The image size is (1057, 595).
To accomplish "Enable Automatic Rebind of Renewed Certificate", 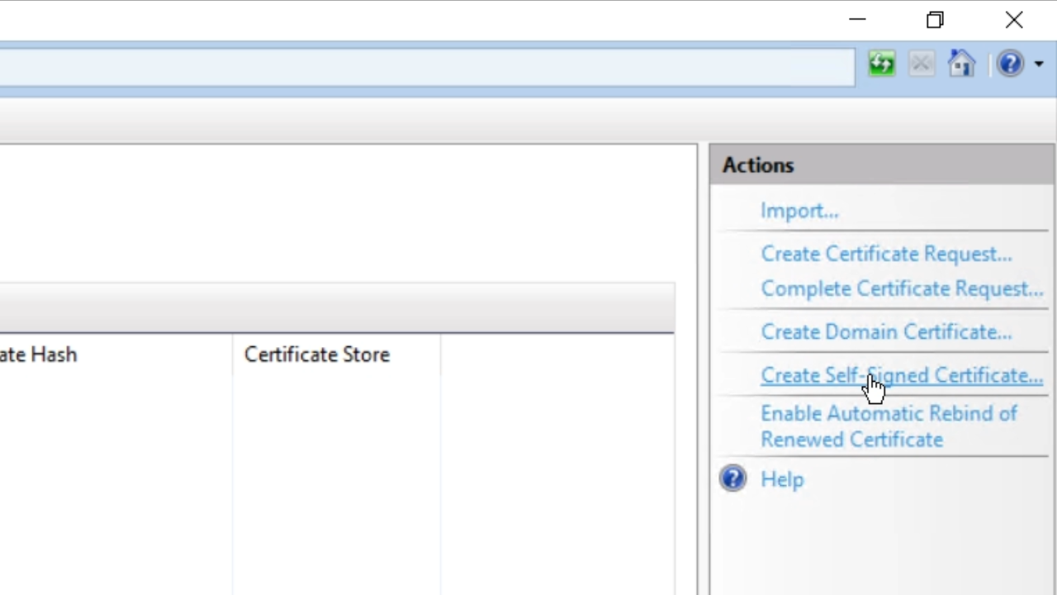I will pos(889,426).
